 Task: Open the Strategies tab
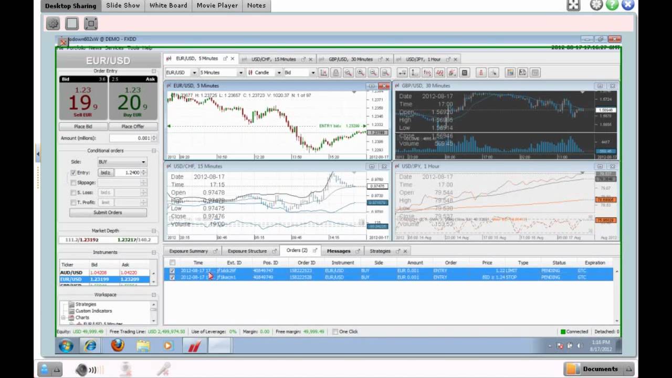coord(380,251)
